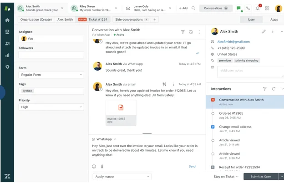Insert an emoji in reply
284x183 pixels.
point(94,166)
